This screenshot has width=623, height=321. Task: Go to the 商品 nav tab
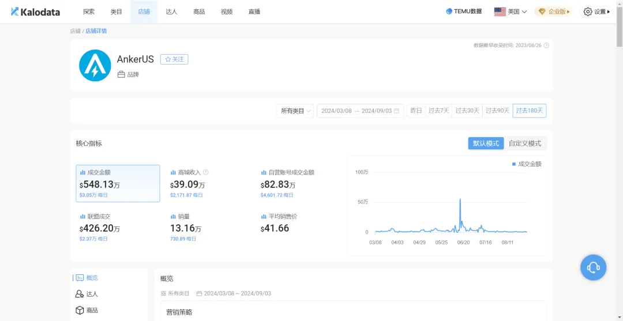coord(199,12)
